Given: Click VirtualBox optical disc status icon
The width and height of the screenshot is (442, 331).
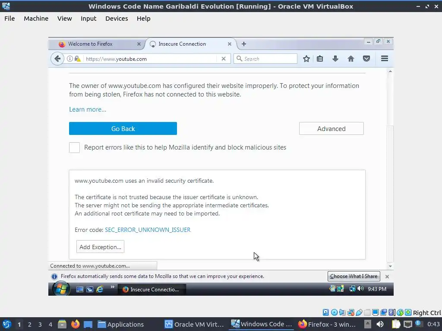Looking at the screenshot, I should coord(334,312).
